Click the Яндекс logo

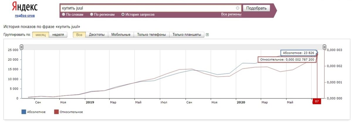click(x=25, y=7)
